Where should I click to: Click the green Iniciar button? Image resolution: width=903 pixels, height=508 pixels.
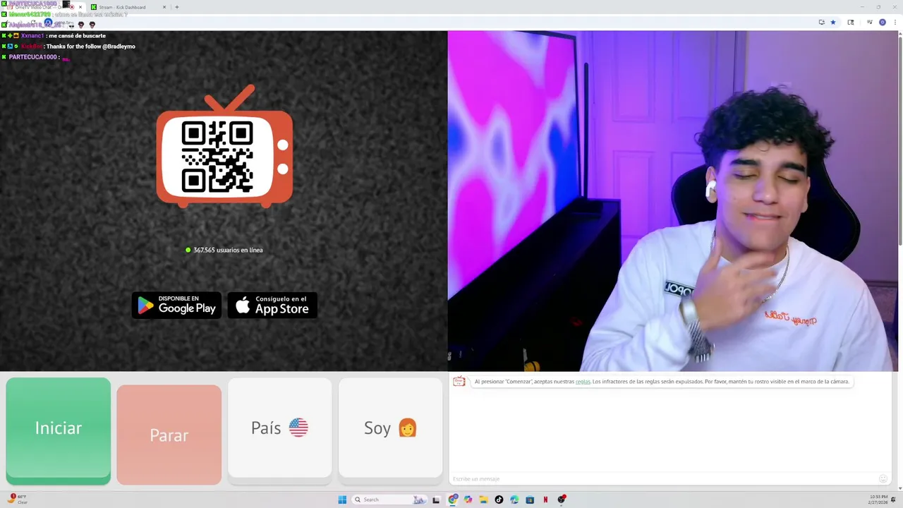59,430
